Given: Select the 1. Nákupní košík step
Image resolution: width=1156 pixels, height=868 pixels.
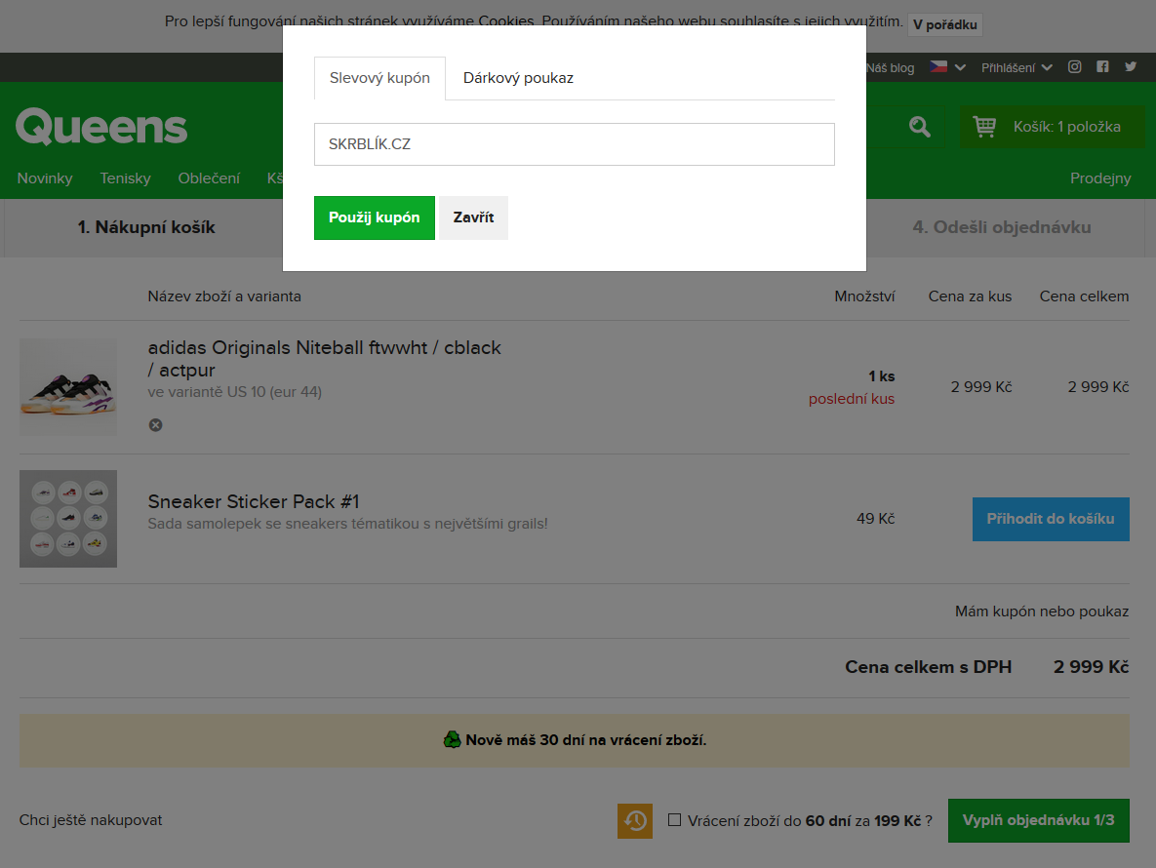Looking at the screenshot, I should 146,227.
